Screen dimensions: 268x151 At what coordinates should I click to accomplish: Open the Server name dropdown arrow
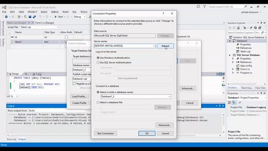pyautogui.click(x=154, y=46)
